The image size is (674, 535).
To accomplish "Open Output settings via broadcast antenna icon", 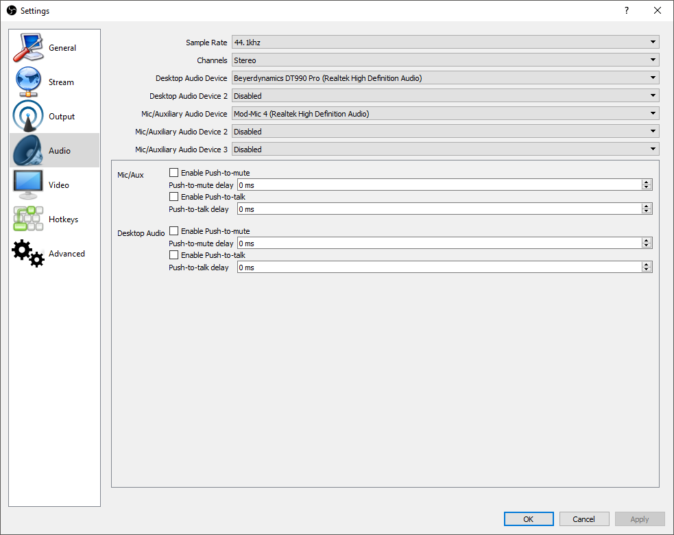I will [28, 116].
